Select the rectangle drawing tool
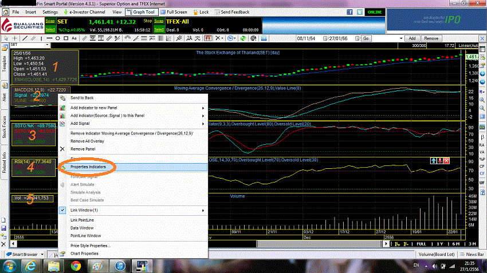 pyautogui.click(x=66, y=38)
